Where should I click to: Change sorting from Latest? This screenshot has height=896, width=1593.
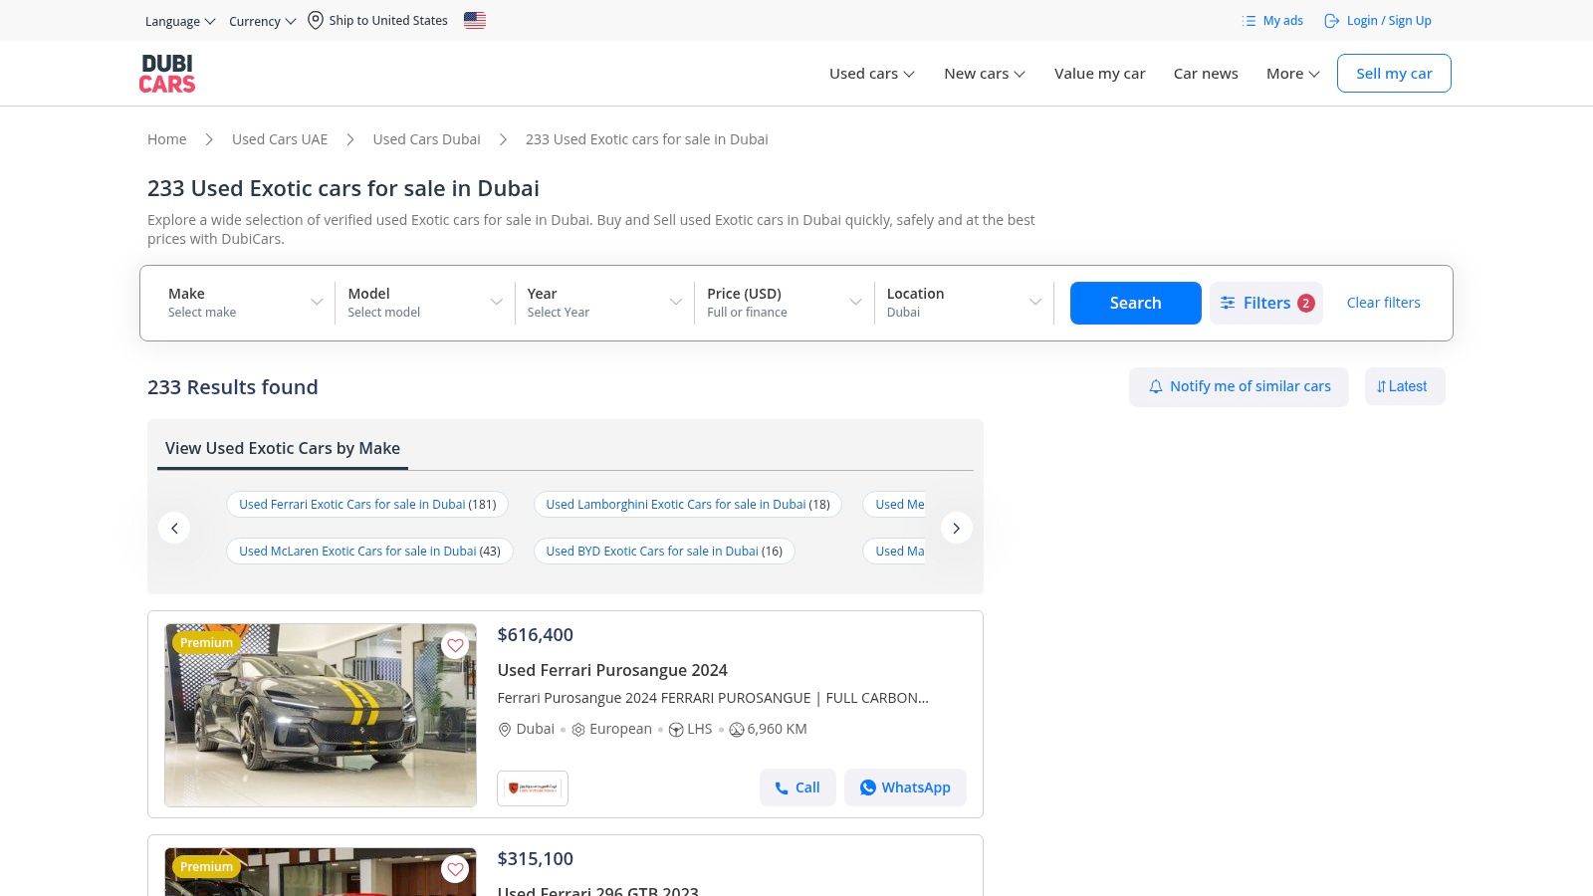coord(1405,386)
